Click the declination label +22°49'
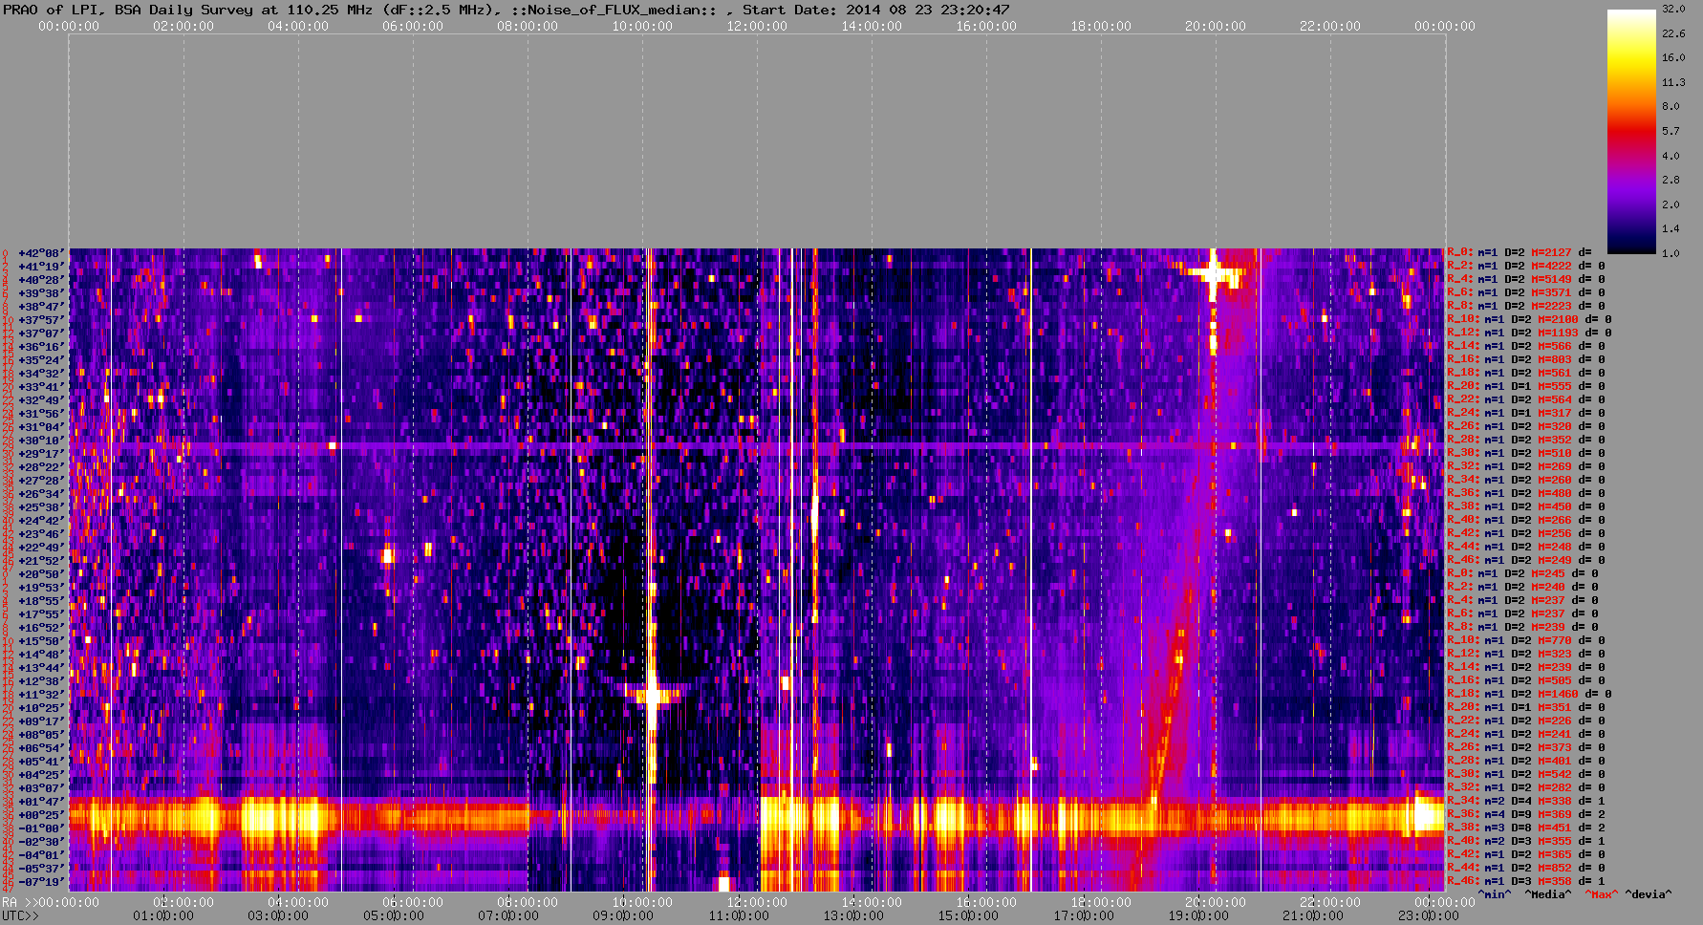This screenshot has width=1703, height=925. point(41,548)
